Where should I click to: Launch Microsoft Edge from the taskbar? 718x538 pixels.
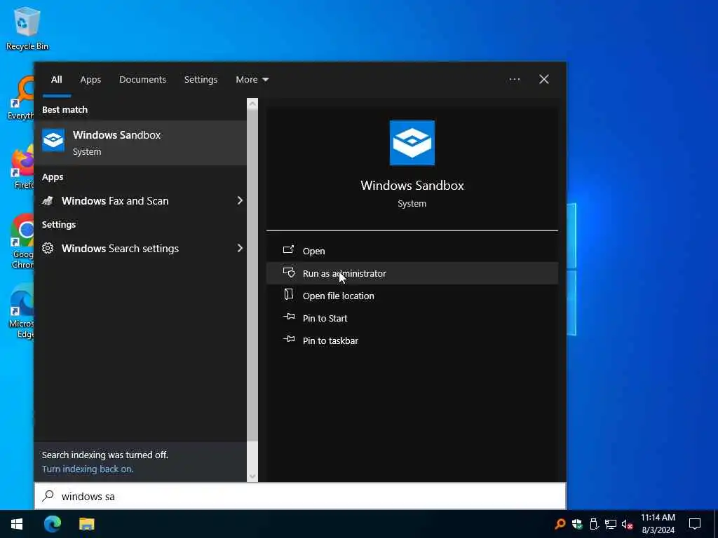coord(52,524)
